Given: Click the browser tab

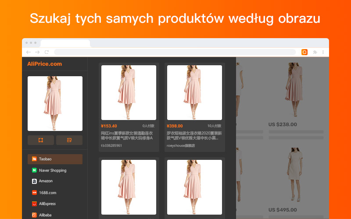Looking at the screenshot, I should click(65, 43).
